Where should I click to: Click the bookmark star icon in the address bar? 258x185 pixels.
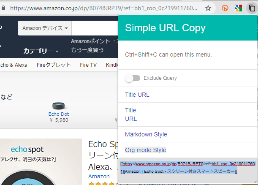tap(208, 8)
